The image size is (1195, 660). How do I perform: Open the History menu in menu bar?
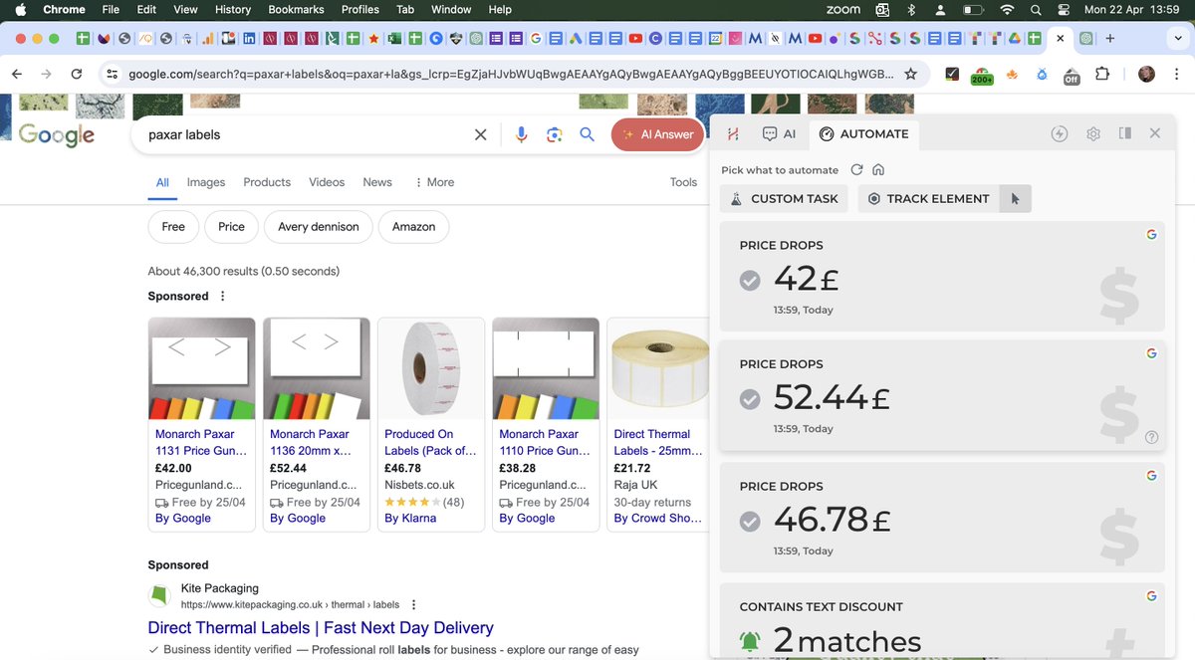click(x=233, y=9)
